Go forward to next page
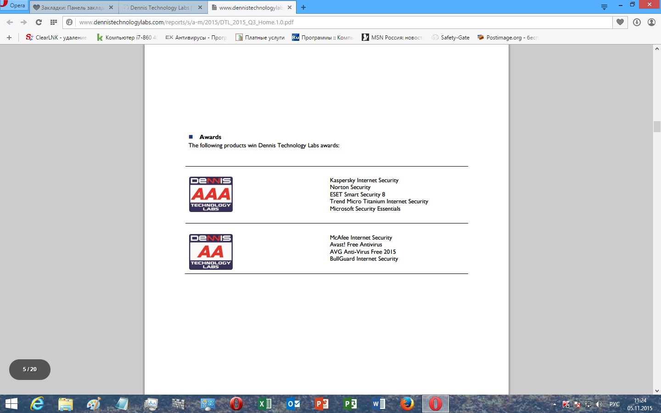 coord(24,22)
